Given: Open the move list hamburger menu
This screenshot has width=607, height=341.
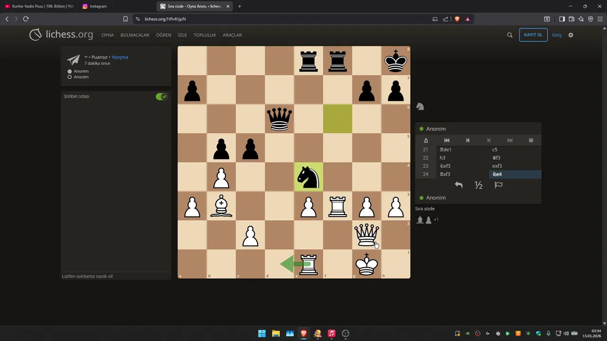Looking at the screenshot, I should coord(531,140).
